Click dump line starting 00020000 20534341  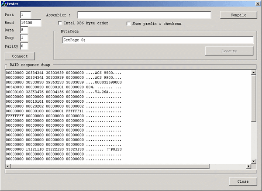[x=64, y=73]
